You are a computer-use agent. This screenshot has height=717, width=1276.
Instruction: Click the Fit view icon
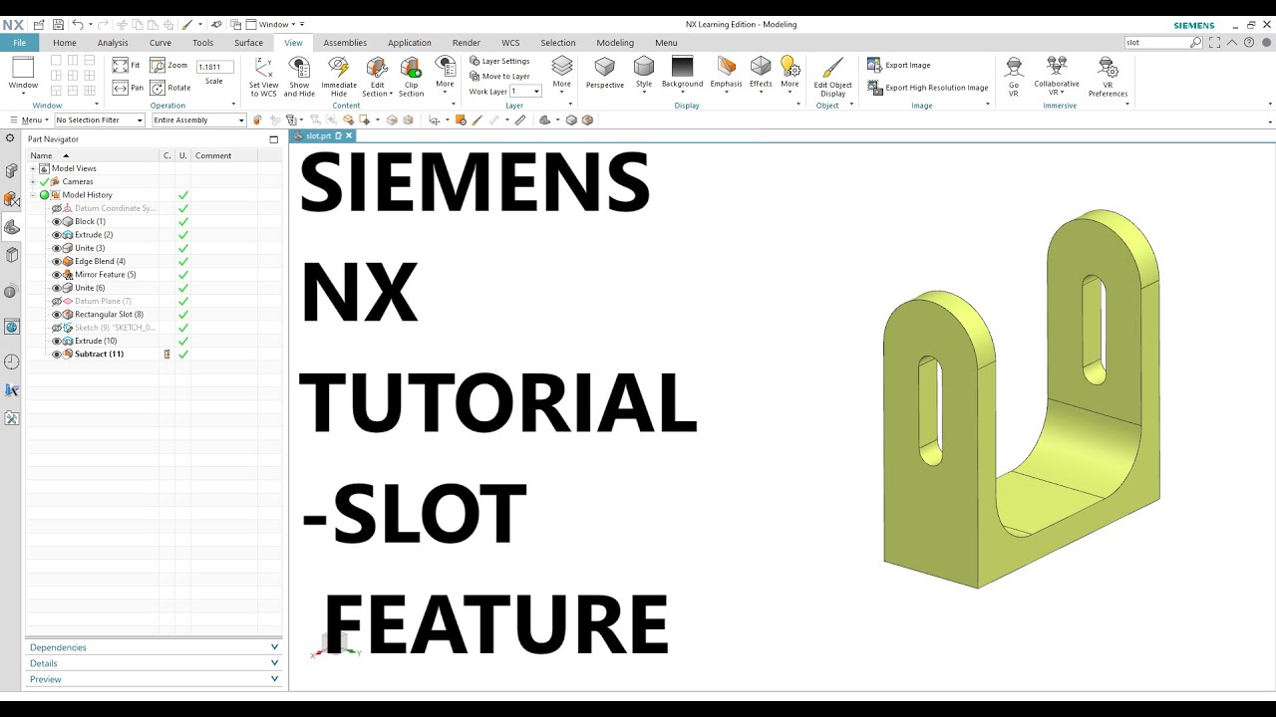click(120, 66)
